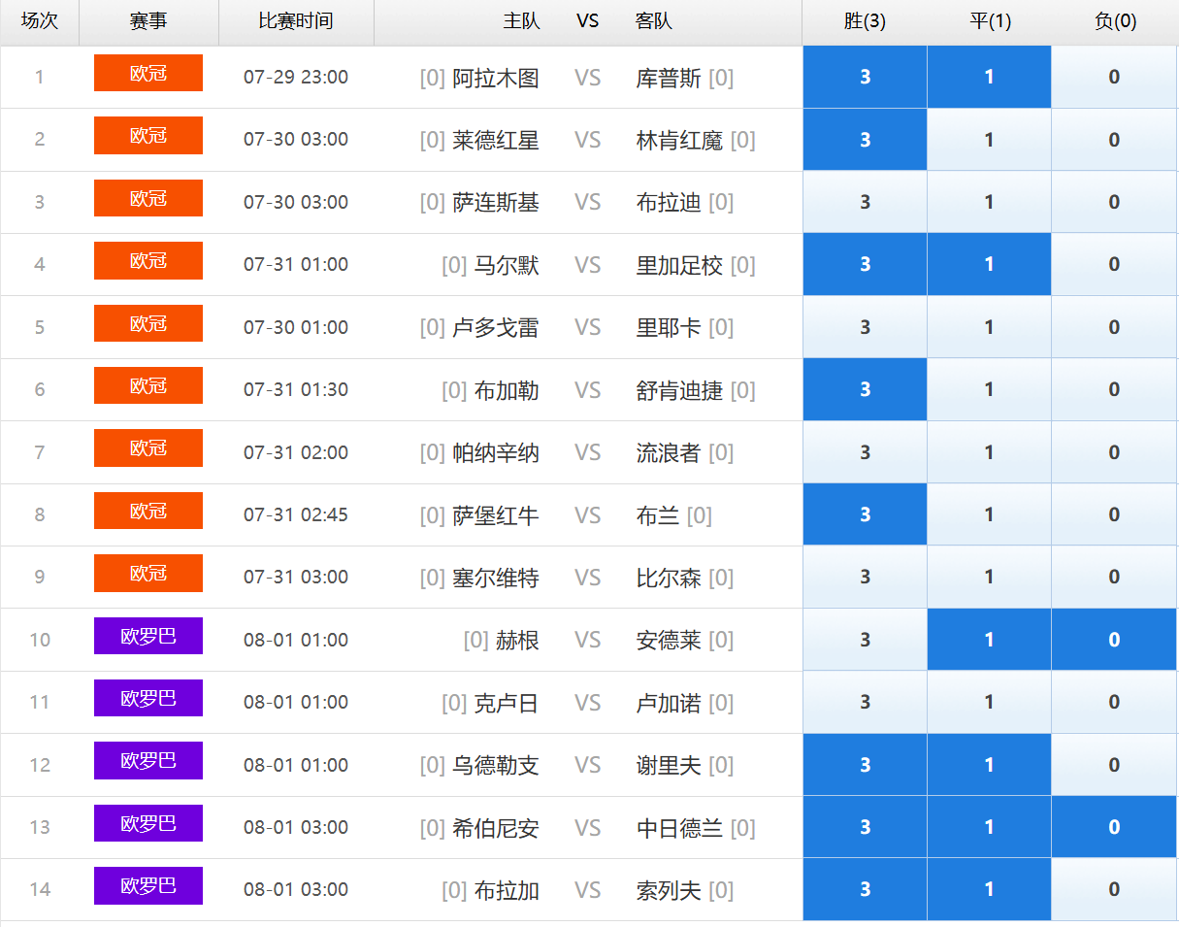Toggle win (3) for 希伯尼安 vs 中日德兰
This screenshot has height=927, width=1179.
pos(865,827)
